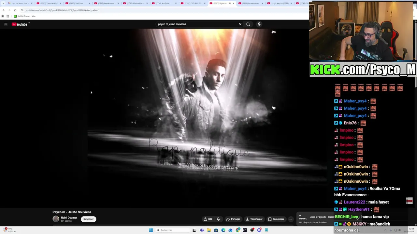
Task: Click the taskbar Rechercher search box
Action: coord(173,230)
